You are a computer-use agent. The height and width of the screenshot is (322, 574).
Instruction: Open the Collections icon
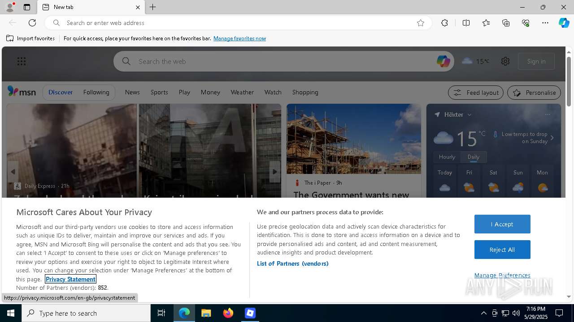tap(506, 23)
